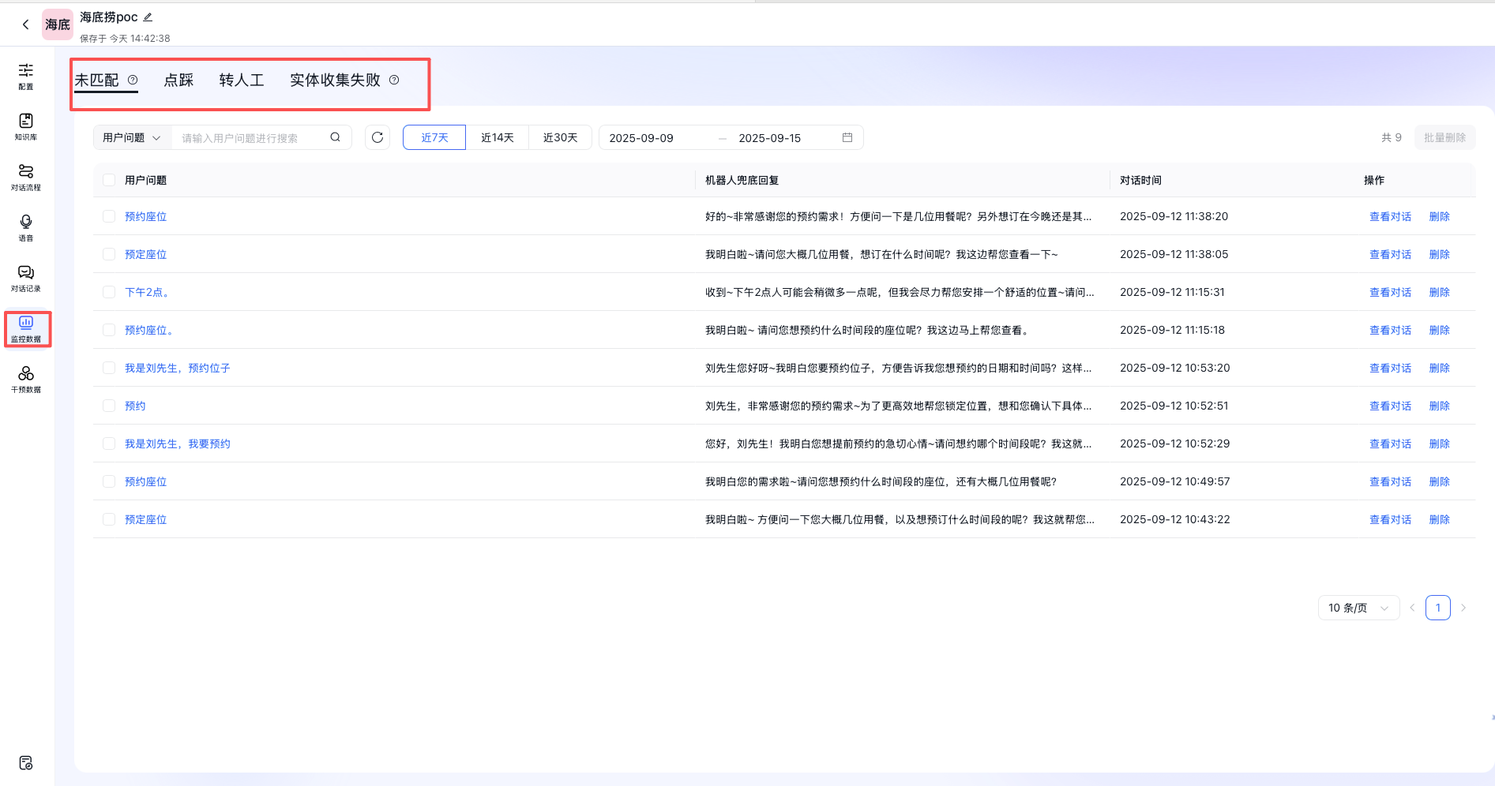The height and width of the screenshot is (786, 1495).
Task: Select the 干预数据 sidebar icon
Action: click(x=26, y=379)
